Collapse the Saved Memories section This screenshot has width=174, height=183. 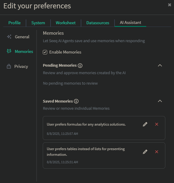point(160,101)
